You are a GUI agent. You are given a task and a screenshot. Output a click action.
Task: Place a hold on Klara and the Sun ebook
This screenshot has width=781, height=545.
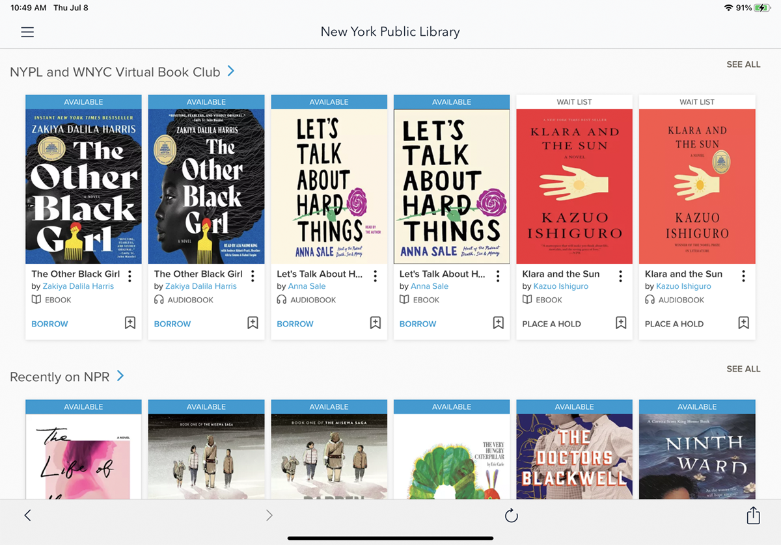552,324
